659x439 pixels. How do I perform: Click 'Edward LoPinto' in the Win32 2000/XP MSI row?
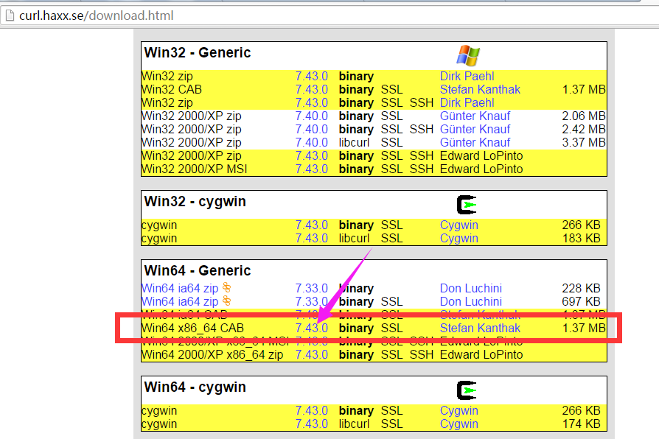[481, 169]
